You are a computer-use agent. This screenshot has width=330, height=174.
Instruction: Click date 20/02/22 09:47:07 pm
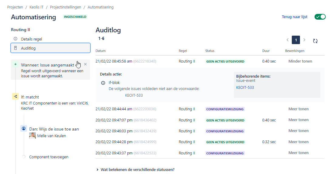coord(114,120)
